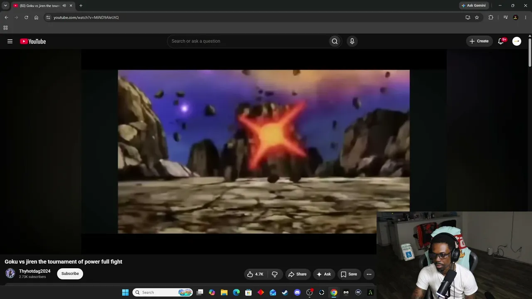Like the video with thumbs up
The height and width of the screenshot is (299, 532).
click(255, 274)
